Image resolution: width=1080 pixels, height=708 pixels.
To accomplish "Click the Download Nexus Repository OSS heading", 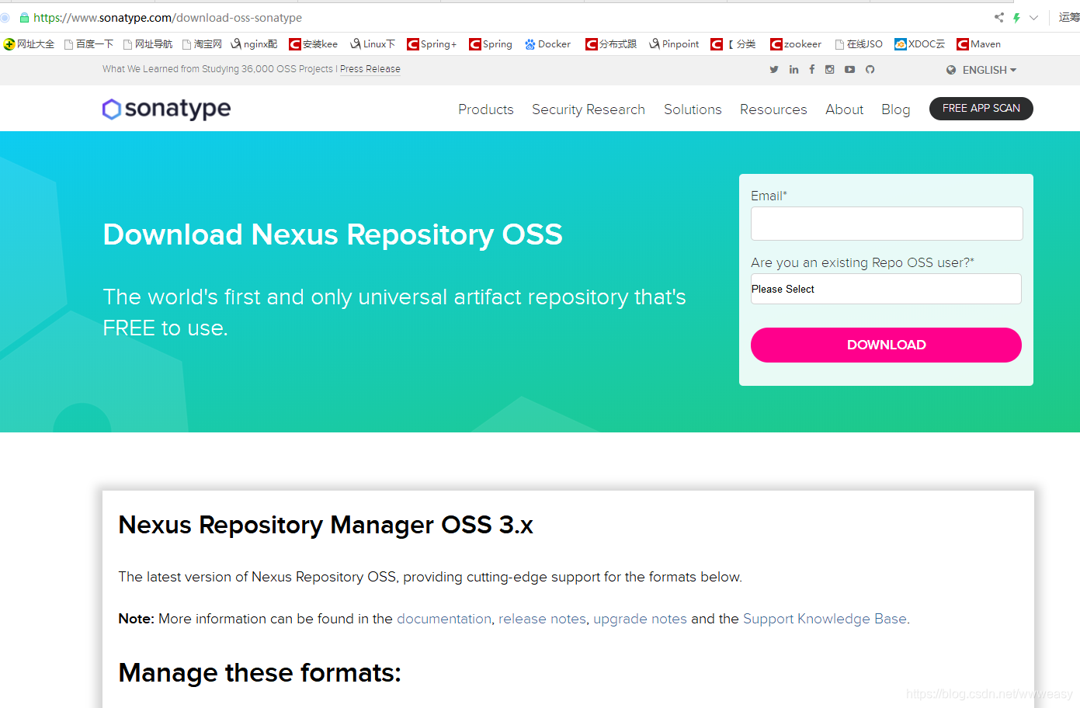I will [x=333, y=234].
